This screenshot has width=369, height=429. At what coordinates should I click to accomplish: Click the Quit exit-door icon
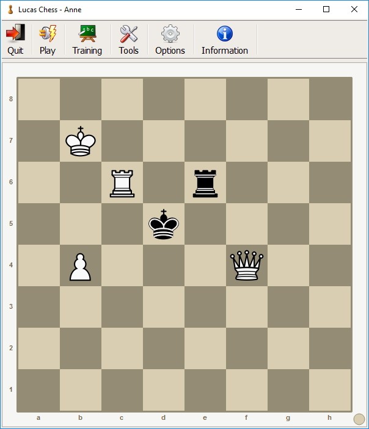pyautogui.click(x=15, y=34)
